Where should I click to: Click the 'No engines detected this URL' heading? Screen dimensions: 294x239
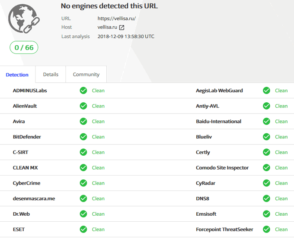coord(109,6)
